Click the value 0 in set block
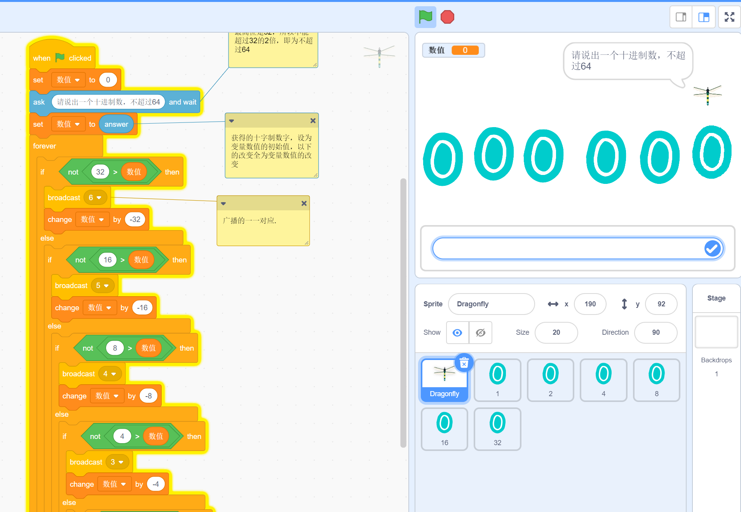741x512 pixels. tap(108, 80)
